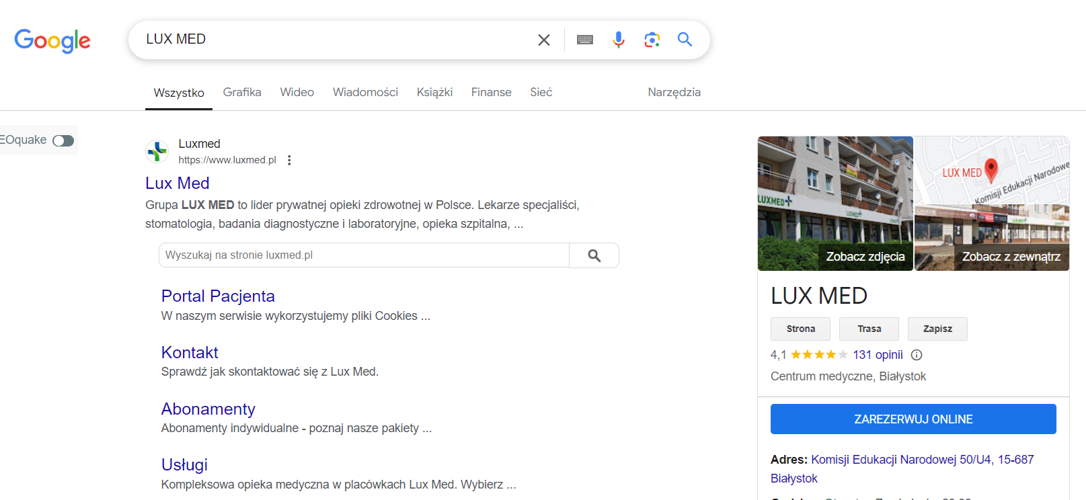Screen dimensions: 1086x500
Task: Click the star rating in LUX MED panel
Action: (819, 355)
